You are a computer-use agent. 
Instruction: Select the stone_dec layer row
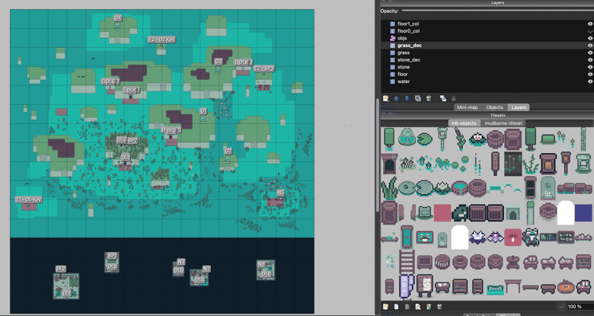point(487,60)
